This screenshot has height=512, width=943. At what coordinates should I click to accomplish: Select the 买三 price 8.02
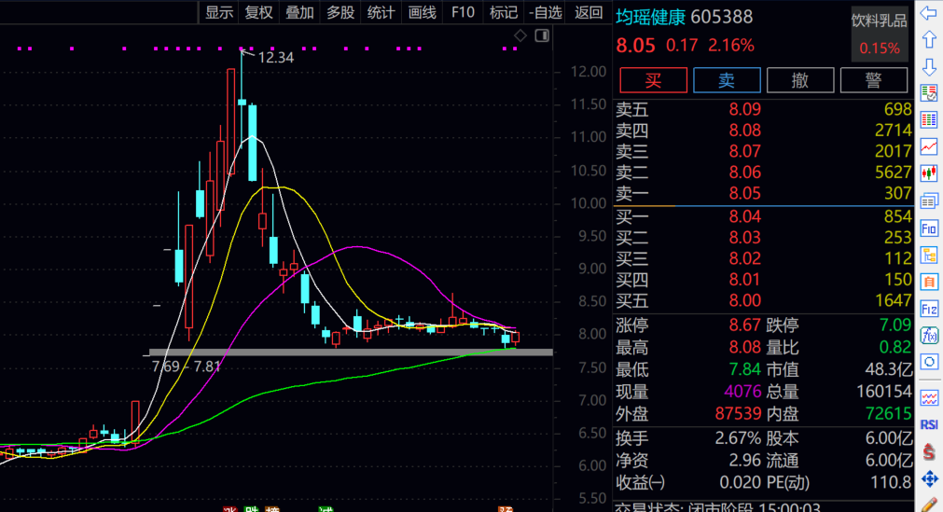(744, 258)
